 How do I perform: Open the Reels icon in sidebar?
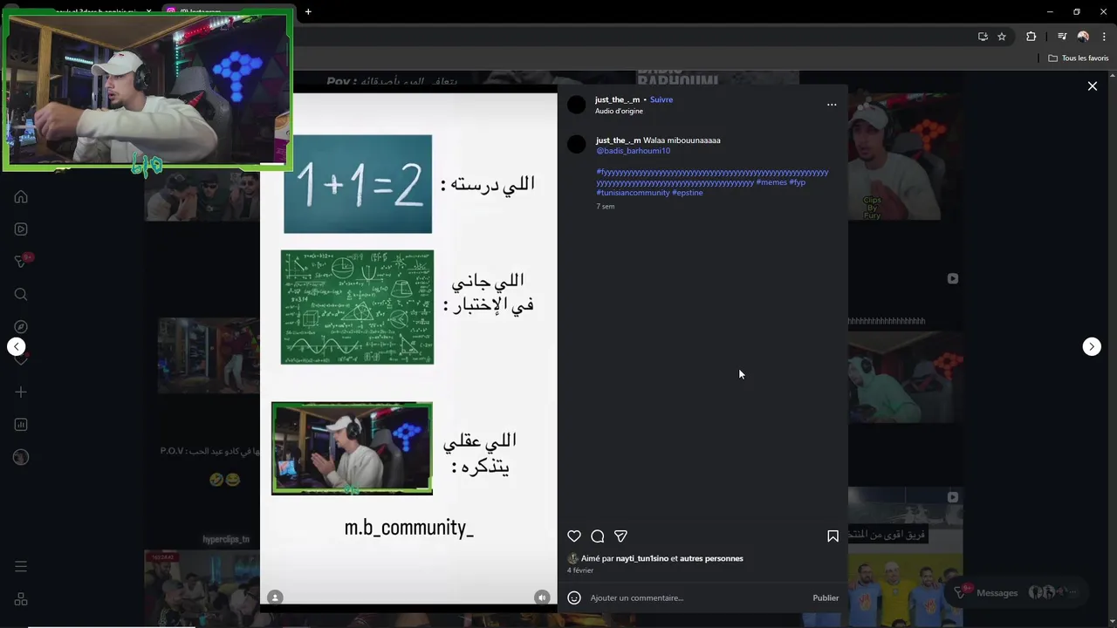pyautogui.click(x=21, y=229)
